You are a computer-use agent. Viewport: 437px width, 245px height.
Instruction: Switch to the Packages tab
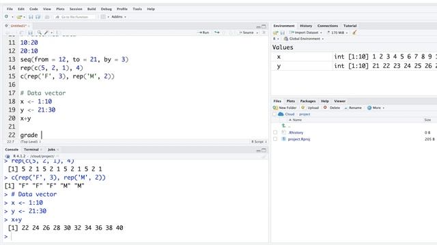[308, 101]
